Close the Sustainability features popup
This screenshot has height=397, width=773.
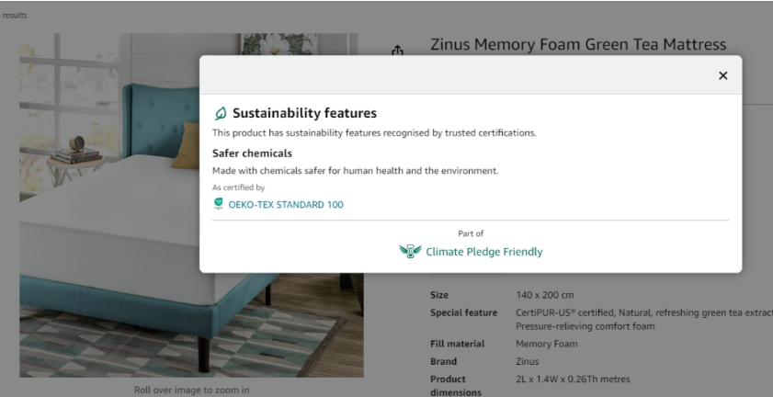(x=722, y=76)
